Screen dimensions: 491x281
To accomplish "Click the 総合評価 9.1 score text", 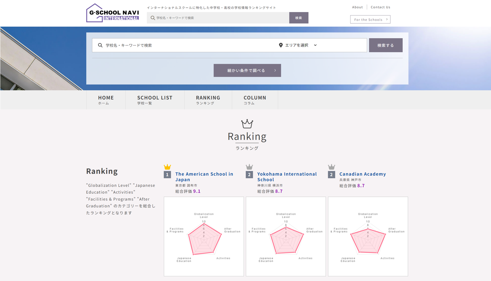I will (188, 191).
